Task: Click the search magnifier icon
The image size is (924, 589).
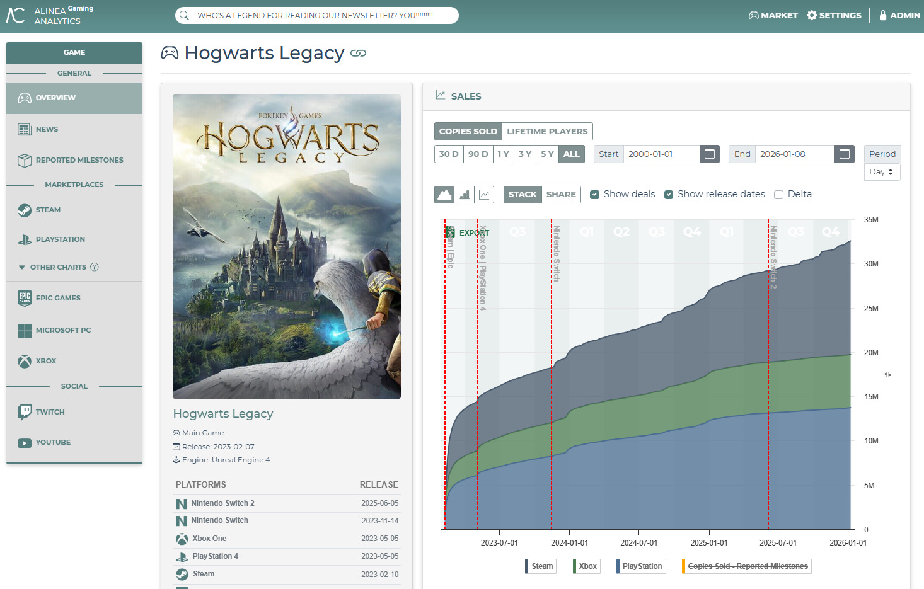Action: point(184,15)
